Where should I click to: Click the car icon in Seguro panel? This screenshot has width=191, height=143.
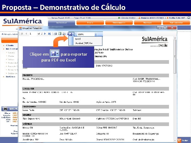[5, 109]
